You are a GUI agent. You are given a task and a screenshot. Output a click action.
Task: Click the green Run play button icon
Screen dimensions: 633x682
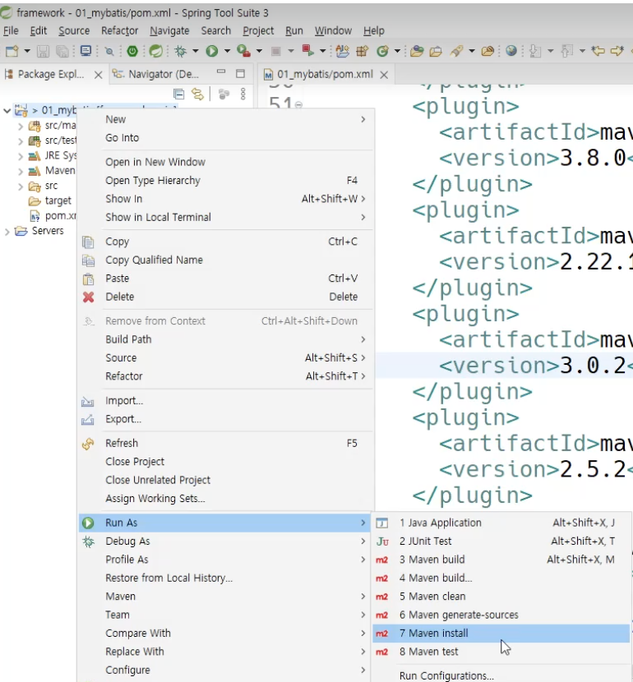click(212, 51)
